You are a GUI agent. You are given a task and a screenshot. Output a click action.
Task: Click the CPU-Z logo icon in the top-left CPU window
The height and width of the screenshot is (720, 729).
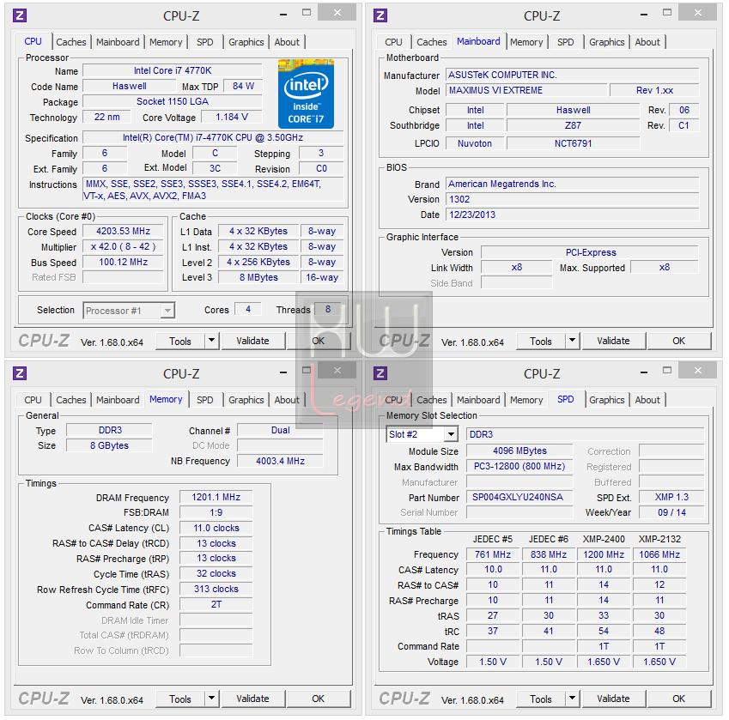pos(20,15)
